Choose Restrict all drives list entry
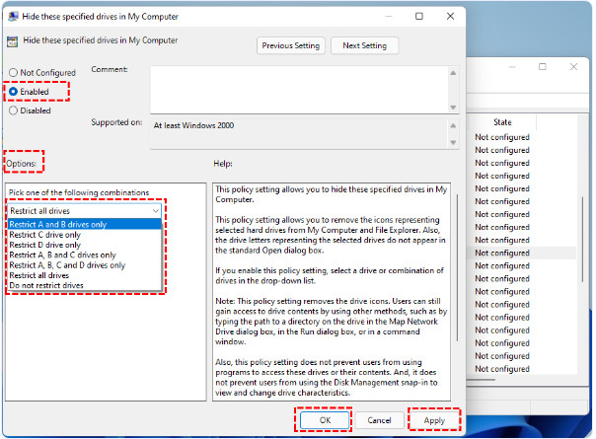 tap(85, 275)
